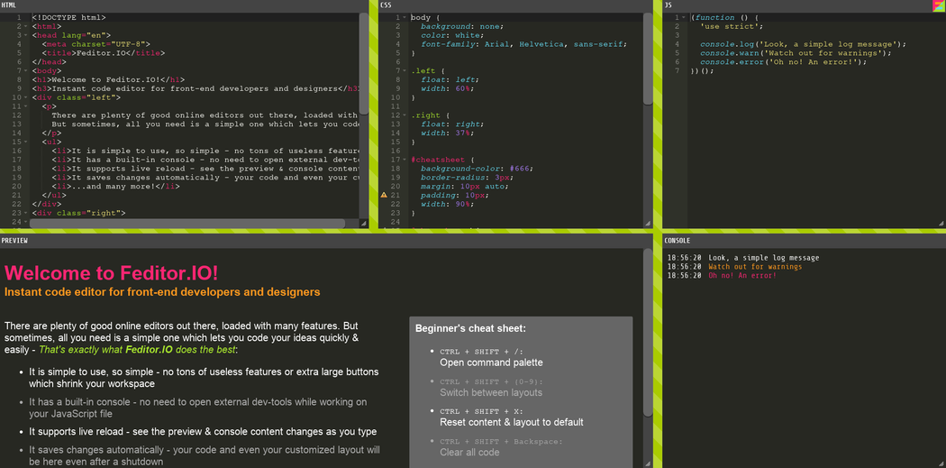The image size is (946, 468).
Task: Collapse the head tag fold arrow in HTML
Action: (26, 35)
